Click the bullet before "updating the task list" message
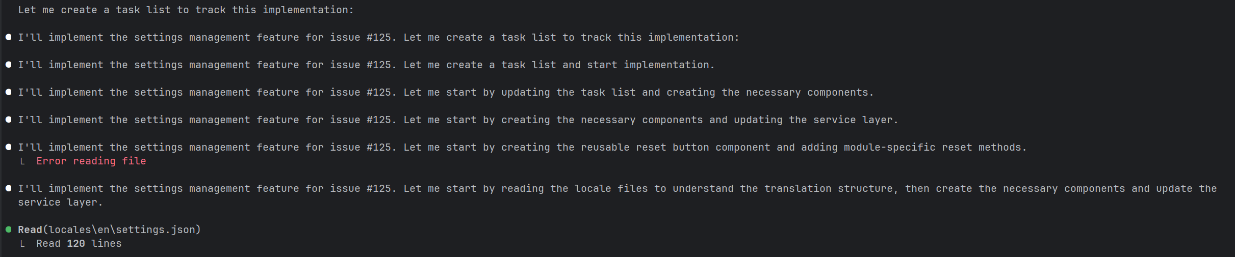The height and width of the screenshot is (257, 1235). coord(8,92)
